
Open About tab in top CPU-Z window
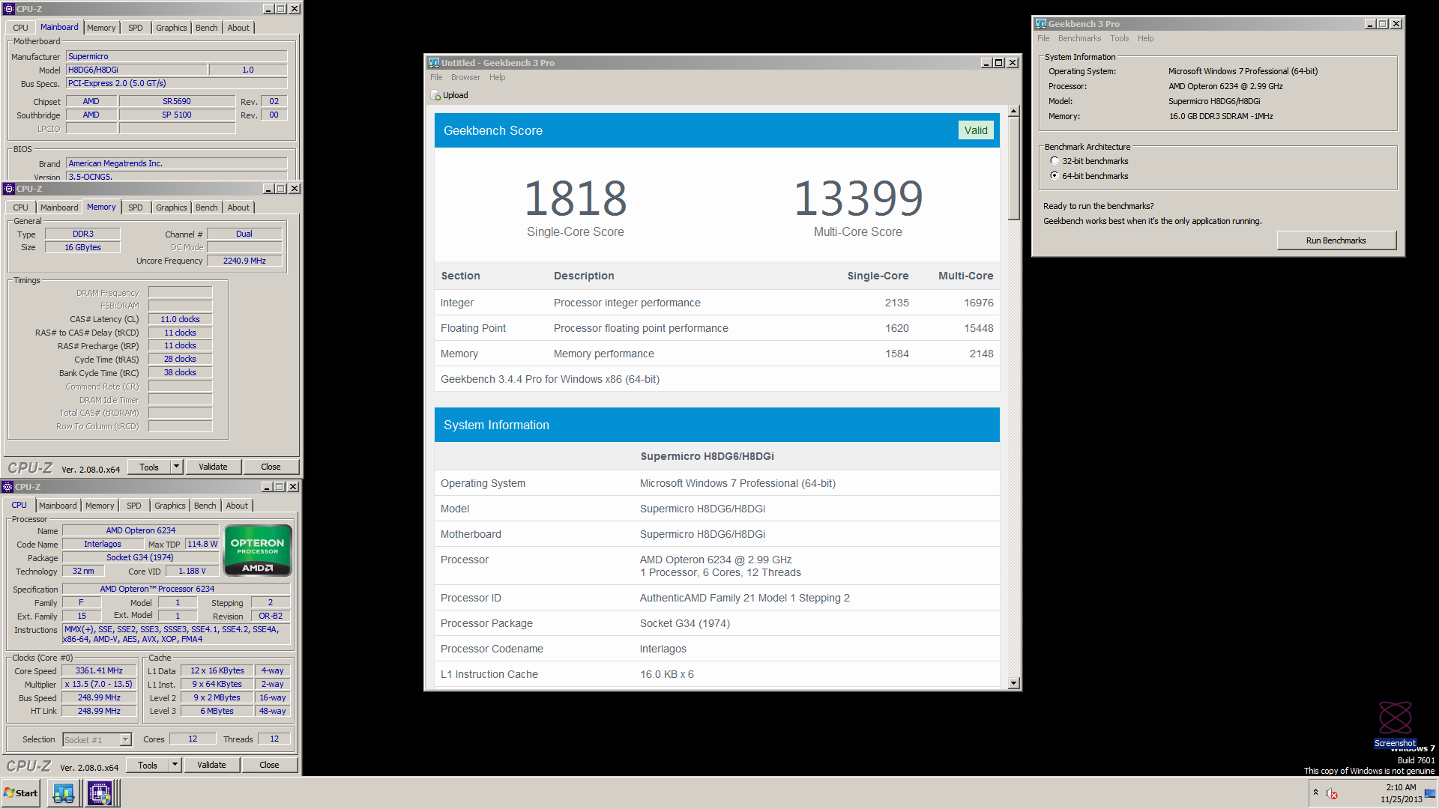238,28
